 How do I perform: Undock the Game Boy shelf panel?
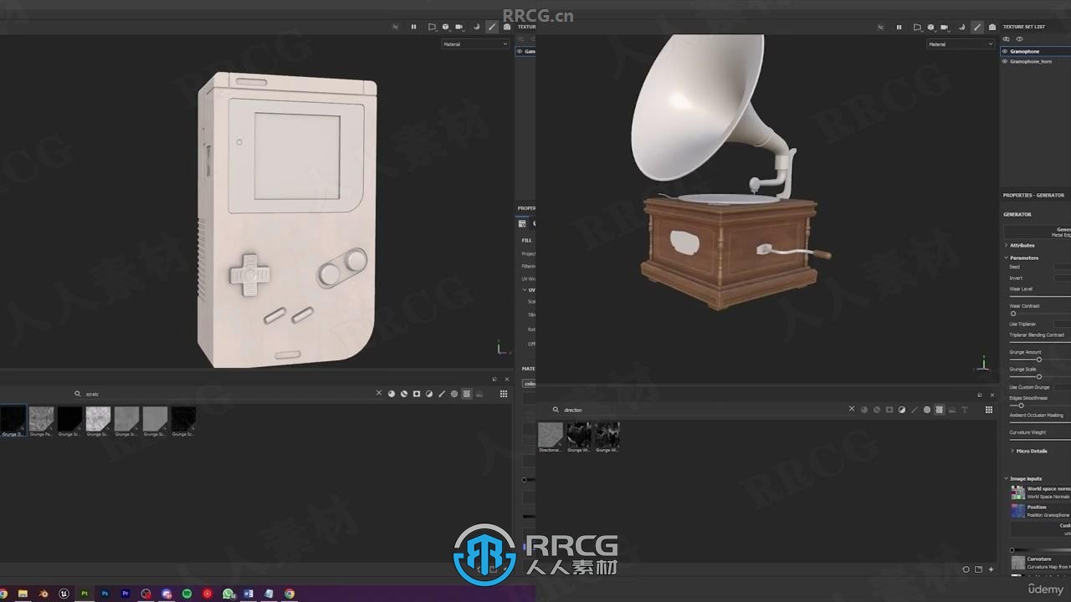(495, 379)
